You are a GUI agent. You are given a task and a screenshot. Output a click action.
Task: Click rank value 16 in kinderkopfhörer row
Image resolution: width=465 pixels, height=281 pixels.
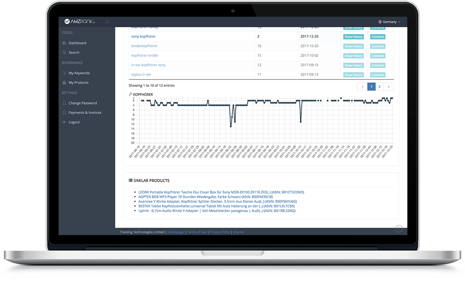259,46
